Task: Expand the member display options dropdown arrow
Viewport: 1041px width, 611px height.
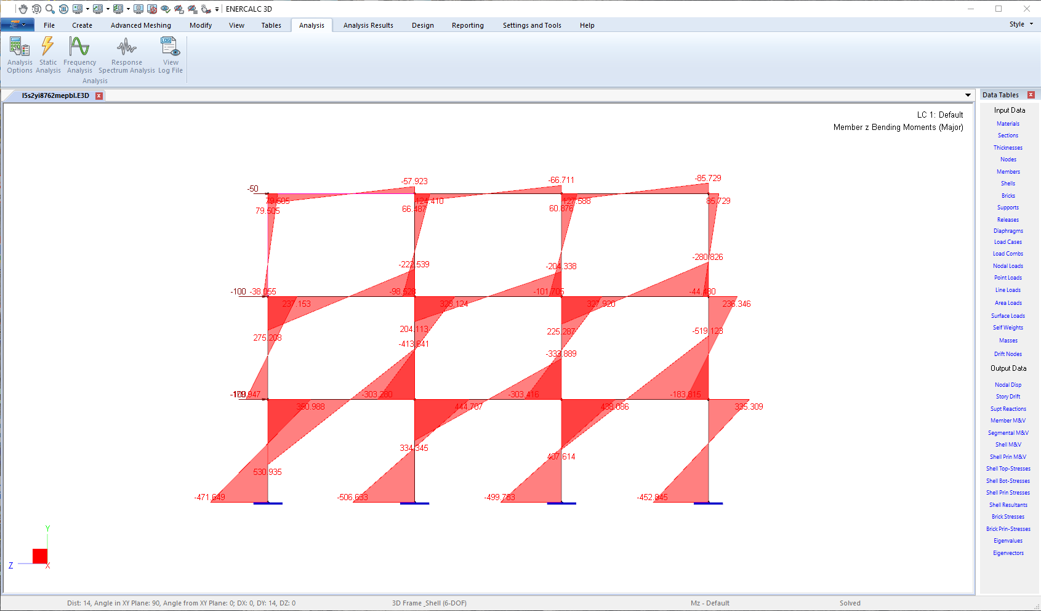Action: coord(108,9)
